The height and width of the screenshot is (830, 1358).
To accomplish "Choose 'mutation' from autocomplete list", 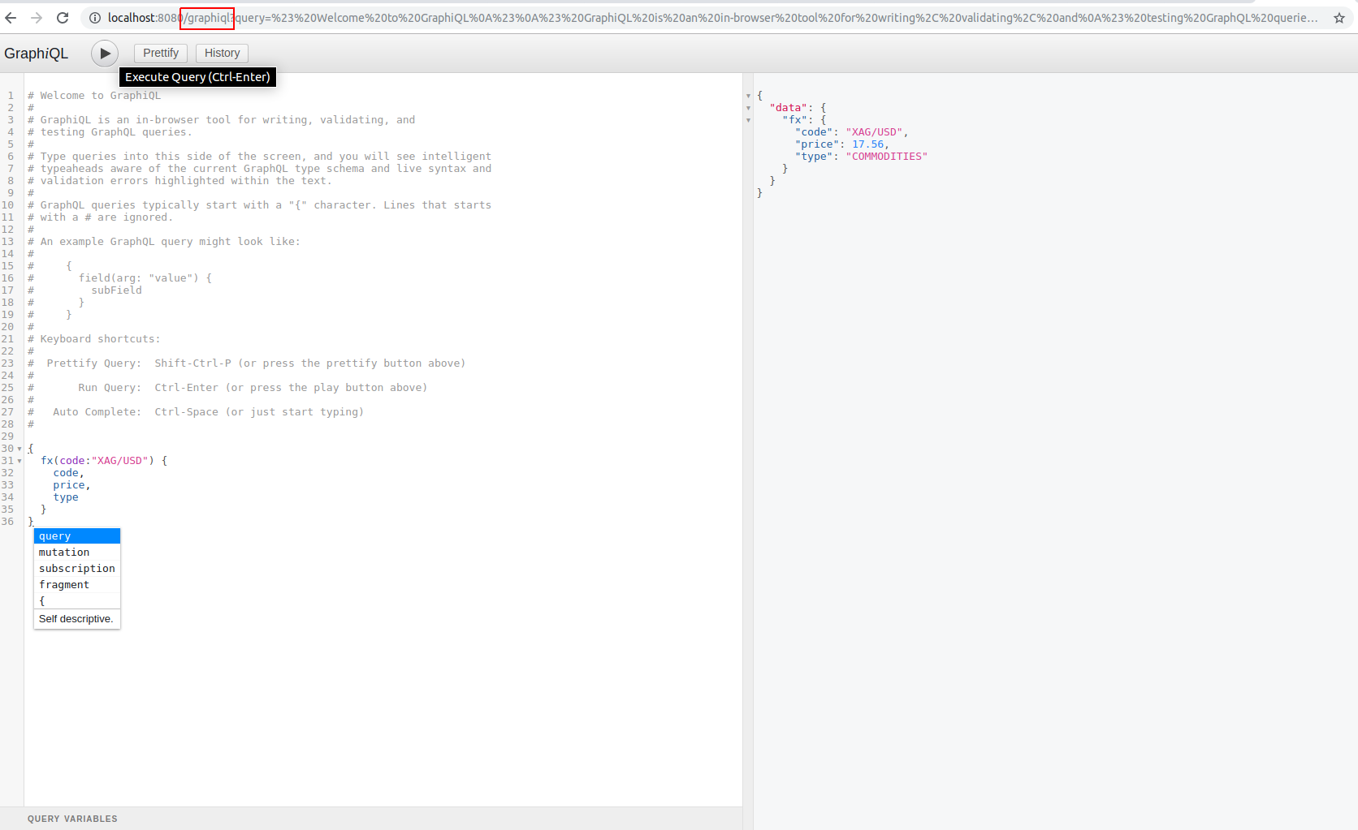I will tap(77, 553).
